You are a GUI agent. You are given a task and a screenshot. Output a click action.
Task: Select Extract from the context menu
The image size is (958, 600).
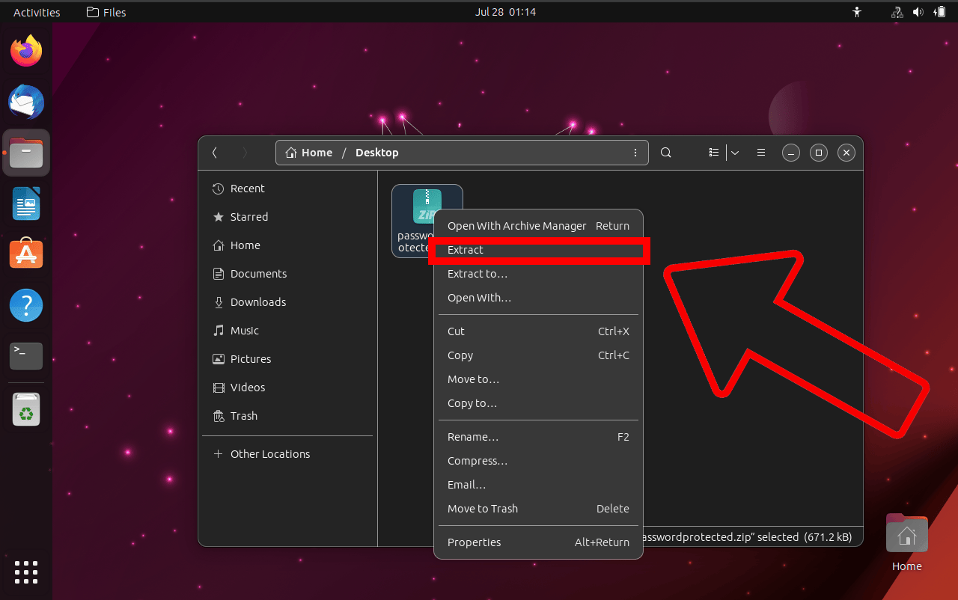465,250
